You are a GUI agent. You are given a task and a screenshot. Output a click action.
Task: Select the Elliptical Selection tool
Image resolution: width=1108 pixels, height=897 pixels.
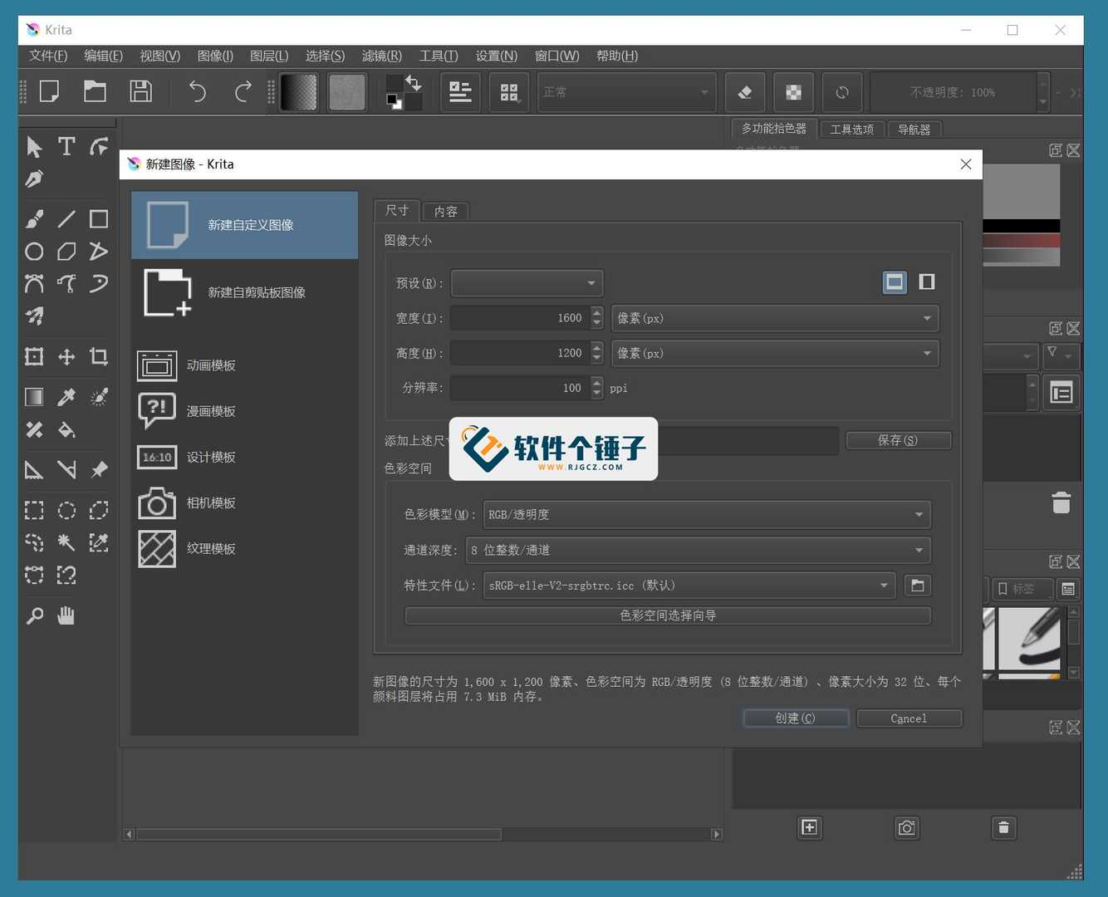coord(66,510)
